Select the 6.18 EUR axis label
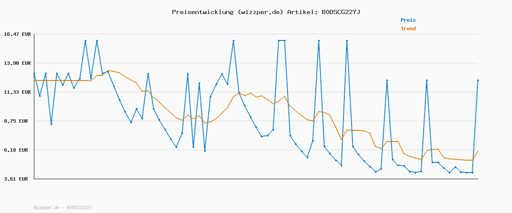This screenshot has height=213, width=512. coord(17,150)
